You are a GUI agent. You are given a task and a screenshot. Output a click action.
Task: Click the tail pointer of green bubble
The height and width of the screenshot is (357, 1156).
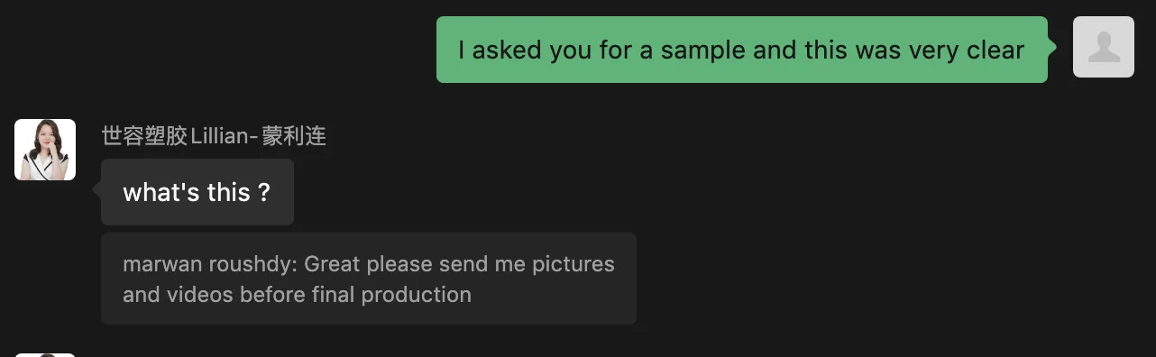click(1051, 47)
